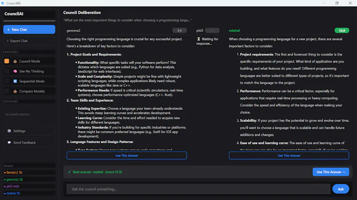Use This Answer under mistral response

(289, 156)
